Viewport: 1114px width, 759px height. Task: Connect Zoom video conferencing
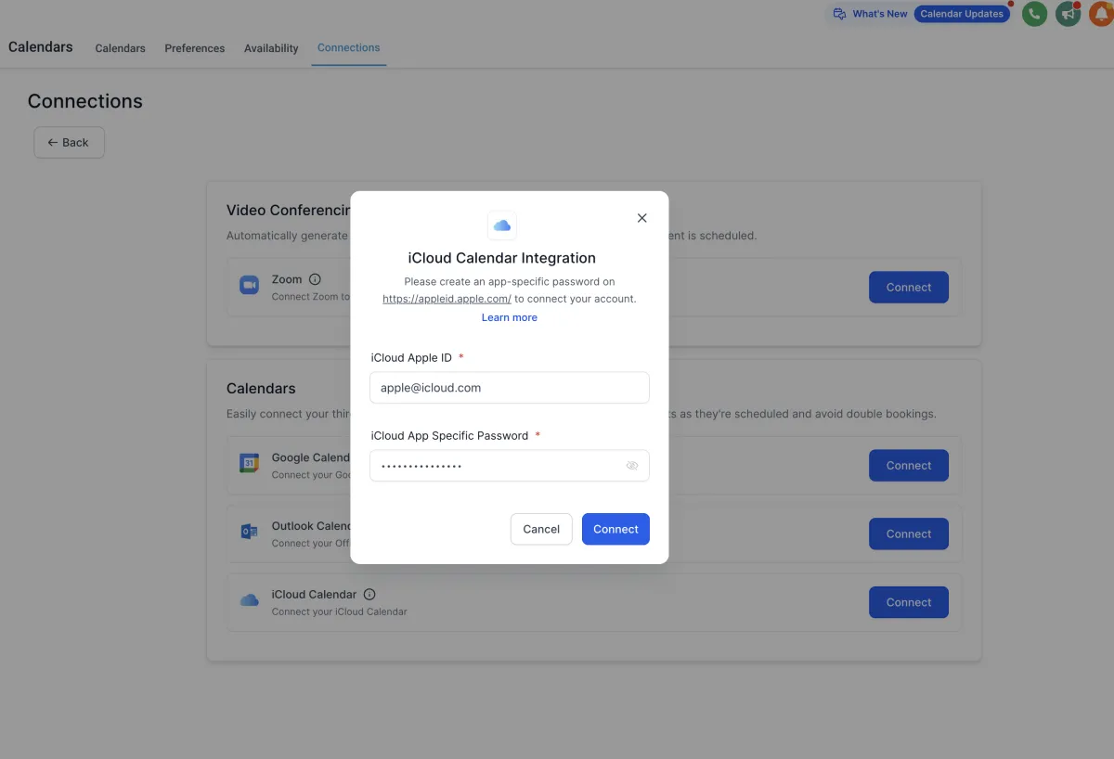point(908,288)
